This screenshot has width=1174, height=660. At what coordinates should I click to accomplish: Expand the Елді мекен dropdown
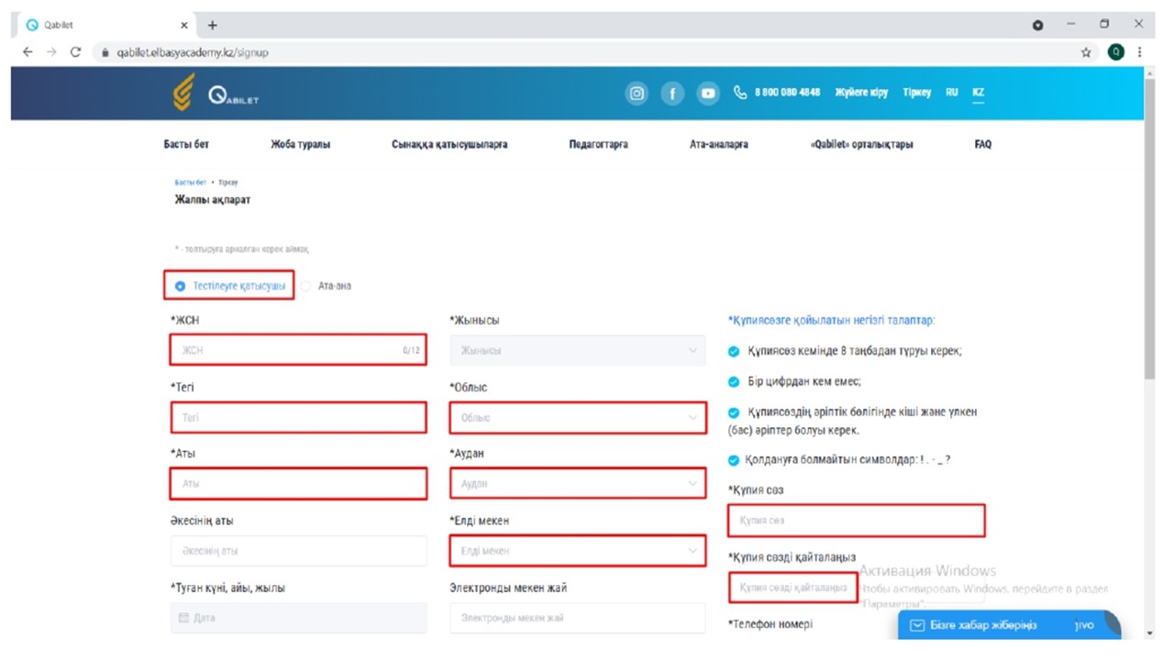[578, 551]
